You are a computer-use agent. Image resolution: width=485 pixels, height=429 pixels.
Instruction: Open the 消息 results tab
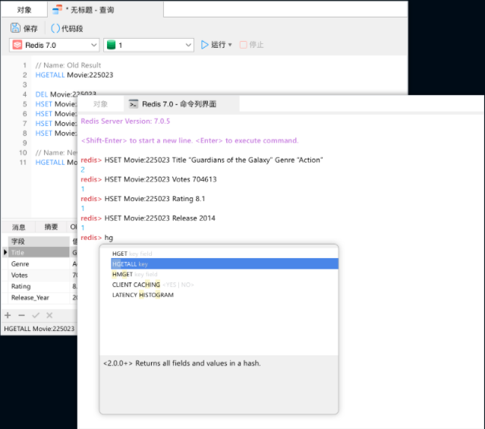(18, 227)
